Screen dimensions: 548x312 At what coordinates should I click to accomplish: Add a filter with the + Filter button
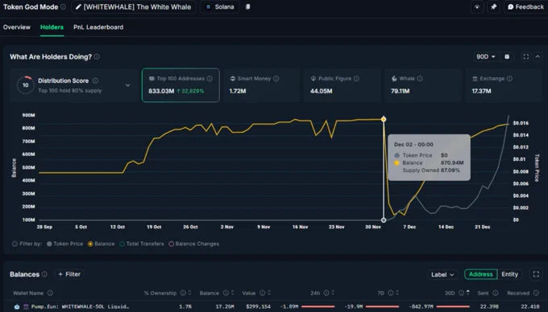tap(69, 274)
